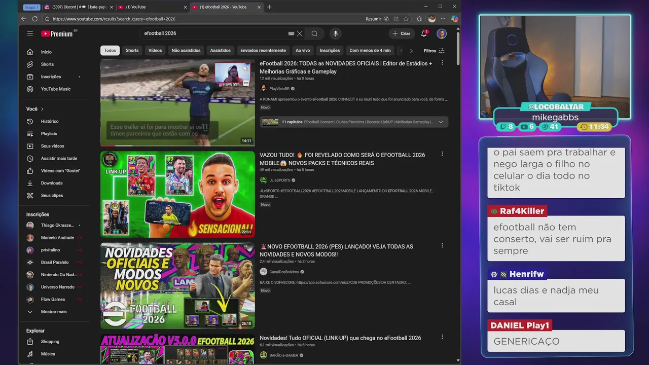Clear the efootball 2026 search text
The width and height of the screenshot is (649, 365).
pyautogui.click(x=300, y=33)
